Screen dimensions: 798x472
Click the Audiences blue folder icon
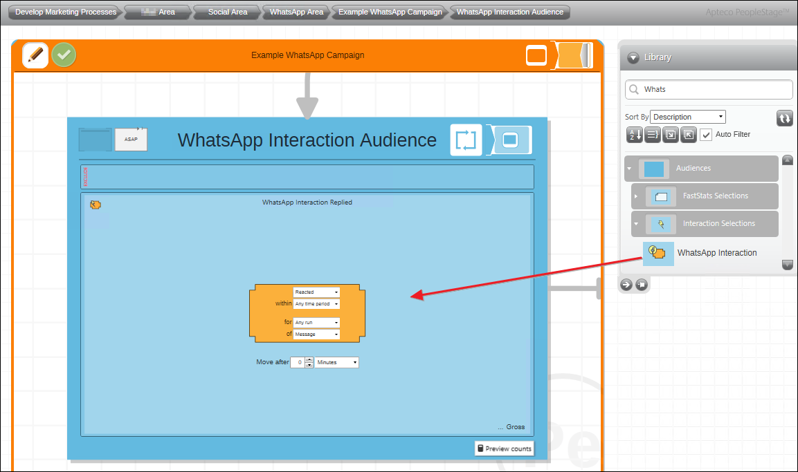coord(654,169)
